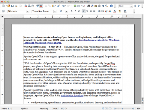Click into the 'Najít' search field
This screenshot has height=110, width=144.
tap(124, 6)
